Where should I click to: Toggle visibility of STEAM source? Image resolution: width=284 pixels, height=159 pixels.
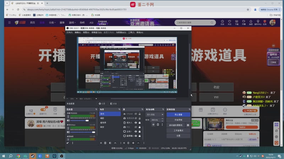136,114
